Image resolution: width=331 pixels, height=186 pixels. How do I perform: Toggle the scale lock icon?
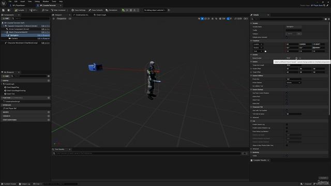point(265,51)
